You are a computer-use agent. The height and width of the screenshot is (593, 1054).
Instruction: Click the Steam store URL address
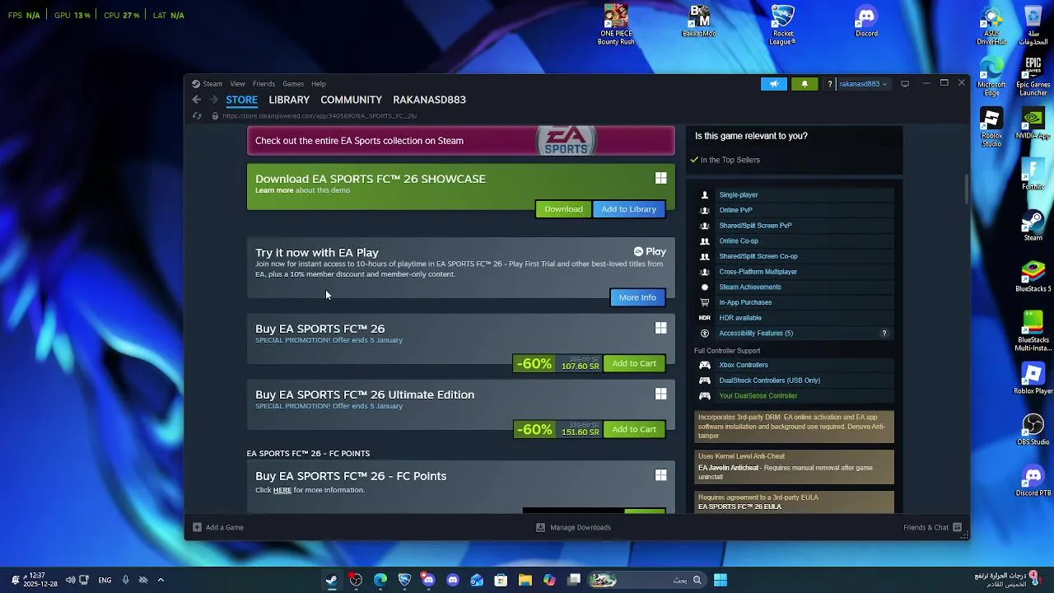(x=319, y=116)
